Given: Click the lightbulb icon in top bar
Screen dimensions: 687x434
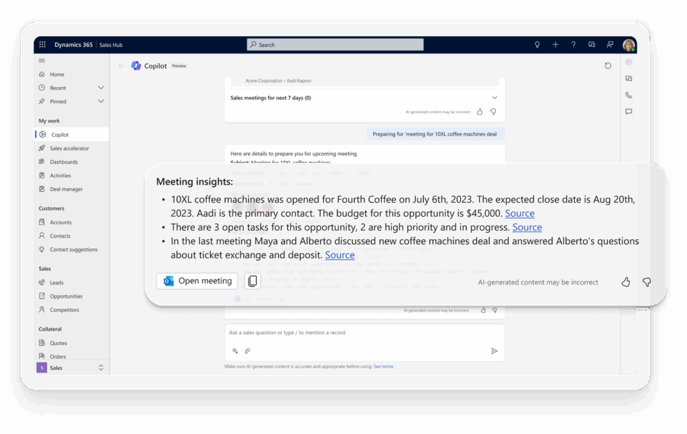Looking at the screenshot, I should pos(537,45).
